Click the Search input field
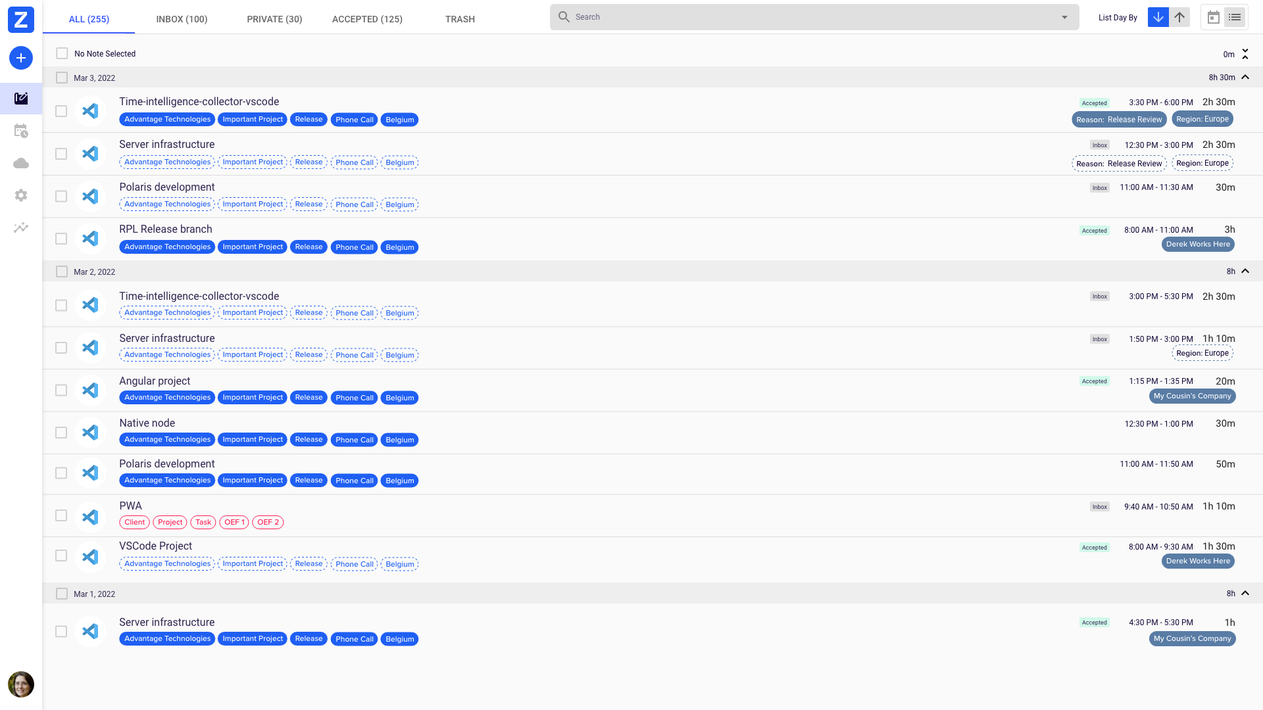Screen dimensions: 1263x710 814,17
